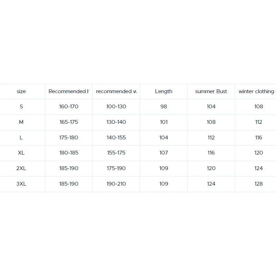Click the size M row label
276x276 pixels.
21,122
